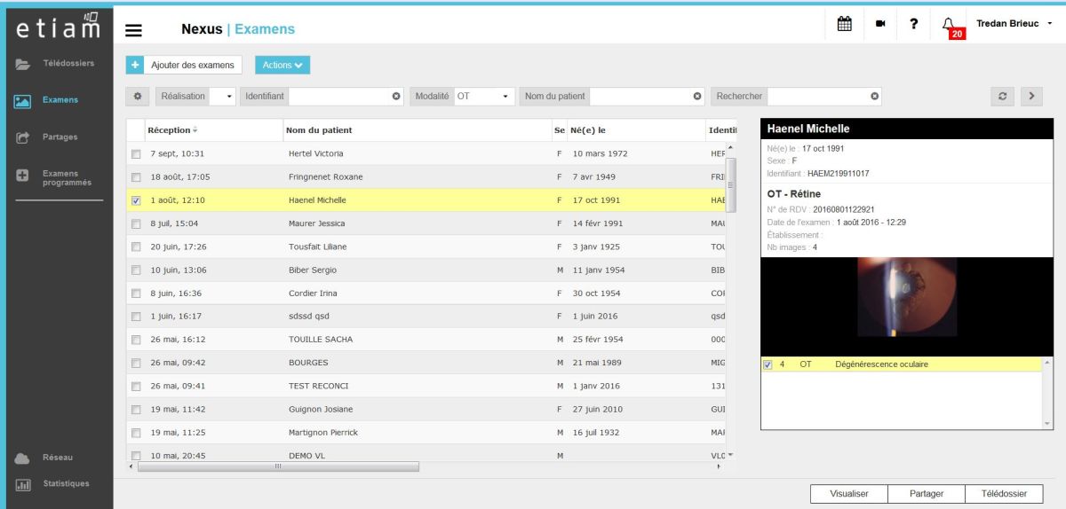The height and width of the screenshot is (509, 1066).
Task: Open help question mark icon
Action: [x=913, y=25]
